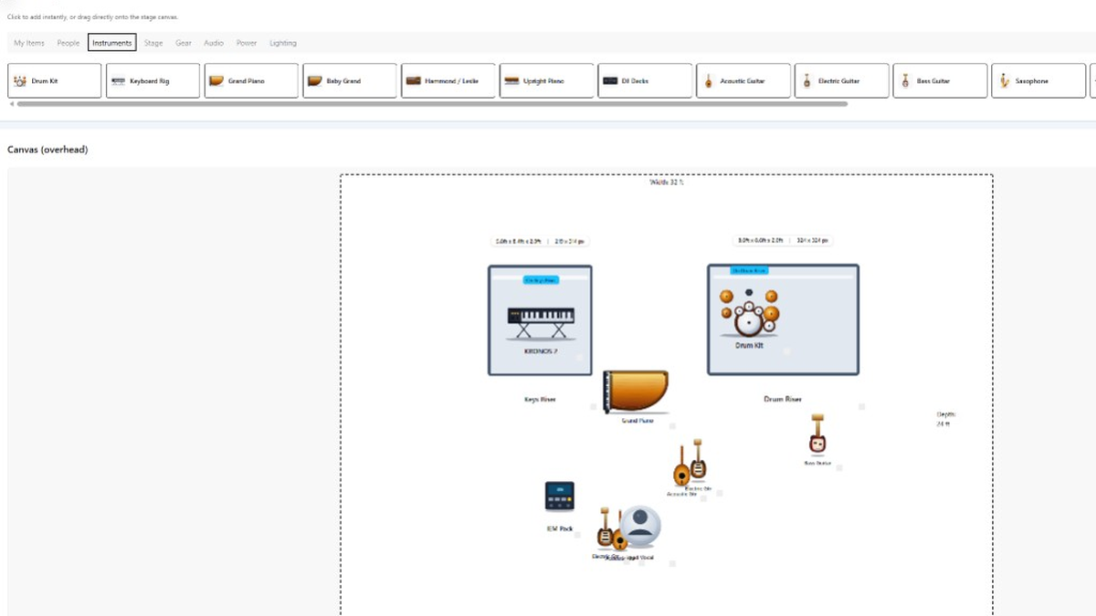Add DJ Decks from the palette
Image resolution: width=1096 pixels, height=616 pixels.
[x=645, y=81]
